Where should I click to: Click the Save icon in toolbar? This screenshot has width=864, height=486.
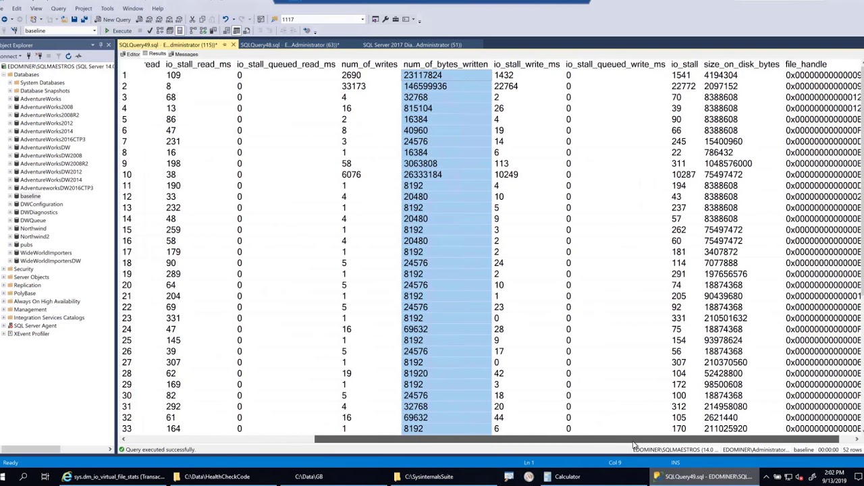(74, 19)
